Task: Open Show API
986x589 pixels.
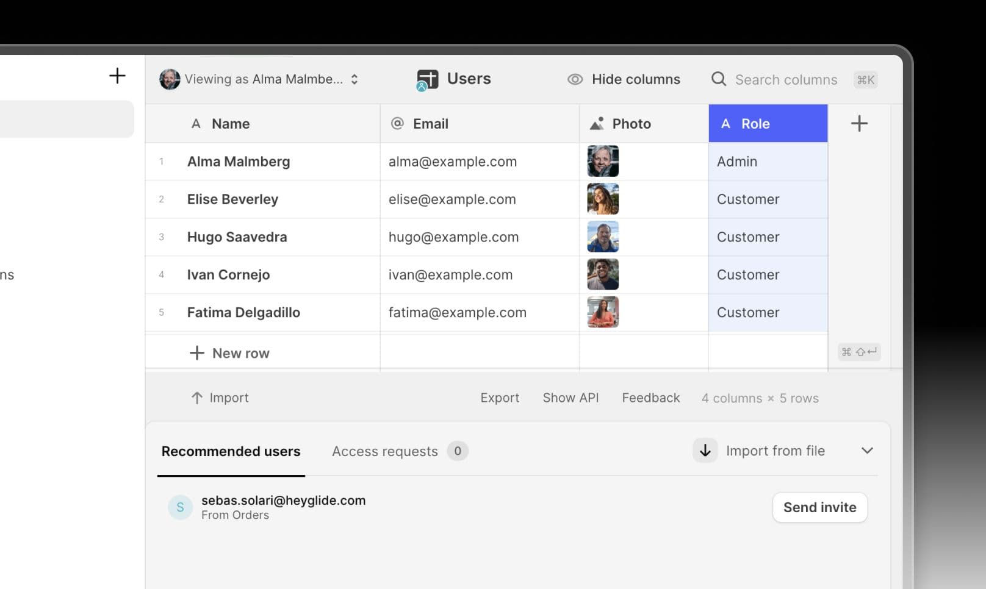Action: pos(570,398)
